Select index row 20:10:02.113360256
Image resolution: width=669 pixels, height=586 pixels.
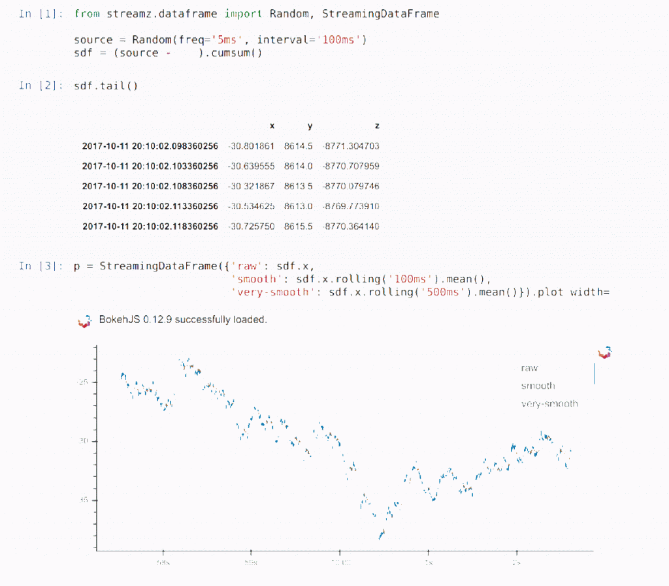150,206
